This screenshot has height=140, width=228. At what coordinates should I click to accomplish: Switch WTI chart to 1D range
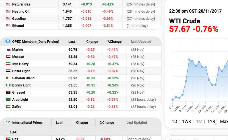tap(174, 121)
